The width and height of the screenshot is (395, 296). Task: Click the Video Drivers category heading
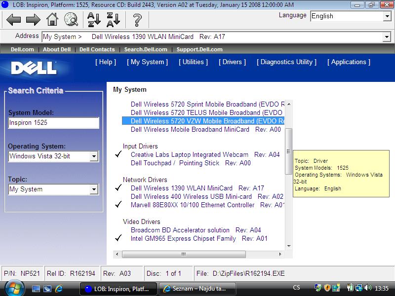tap(142, 222)
